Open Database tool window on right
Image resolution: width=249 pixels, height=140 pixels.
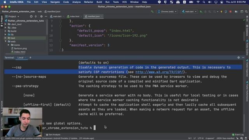[x=247, y=30]
